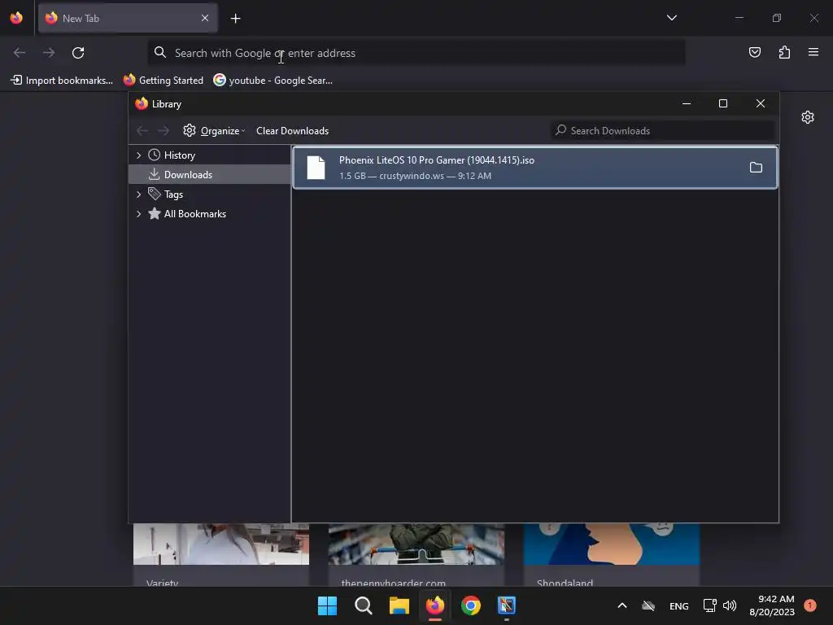Open Google Chrome from taskbar
The width and height of the screenshot is (833, 625).
[471, 605]
